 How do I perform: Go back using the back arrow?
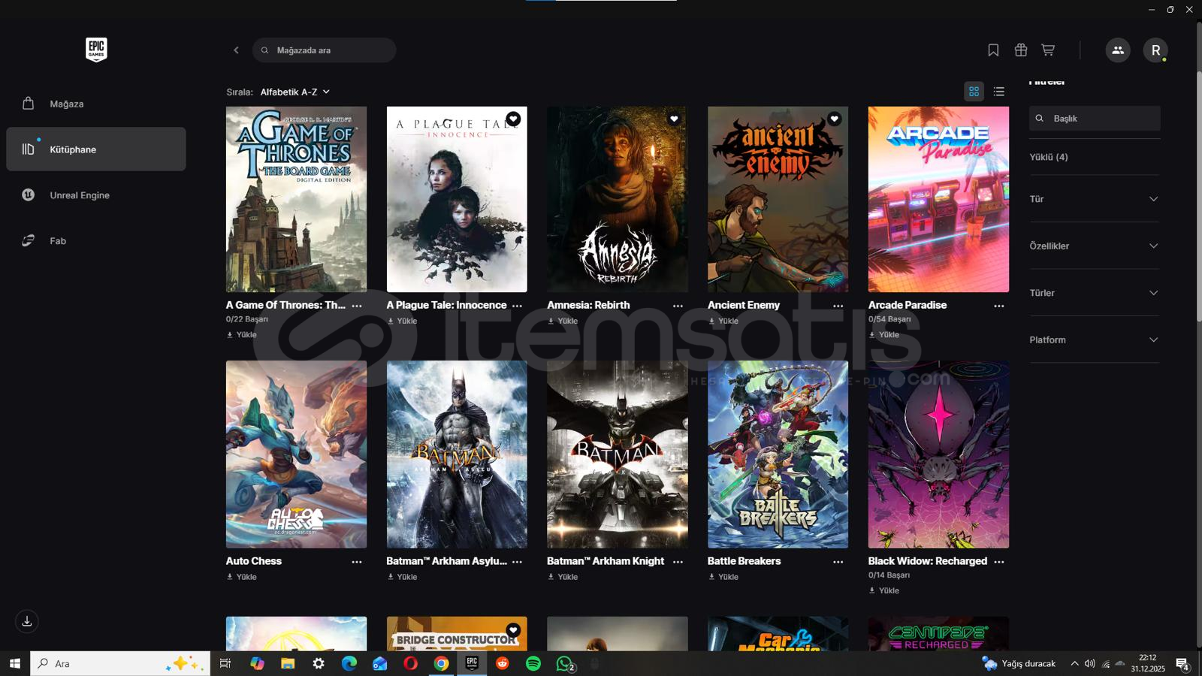pyautogui.click(x=236, y=50)
